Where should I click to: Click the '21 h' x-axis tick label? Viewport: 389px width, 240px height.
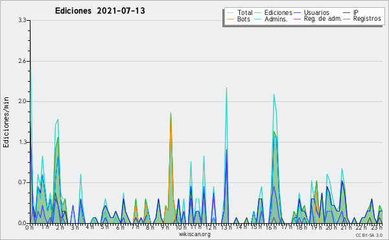click(346, 227)
